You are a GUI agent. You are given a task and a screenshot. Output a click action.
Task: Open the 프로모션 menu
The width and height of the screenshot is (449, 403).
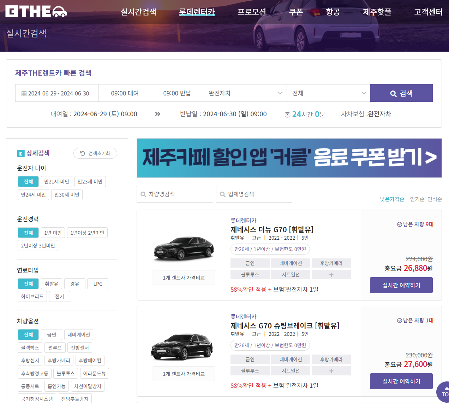(x=252, y=12)
